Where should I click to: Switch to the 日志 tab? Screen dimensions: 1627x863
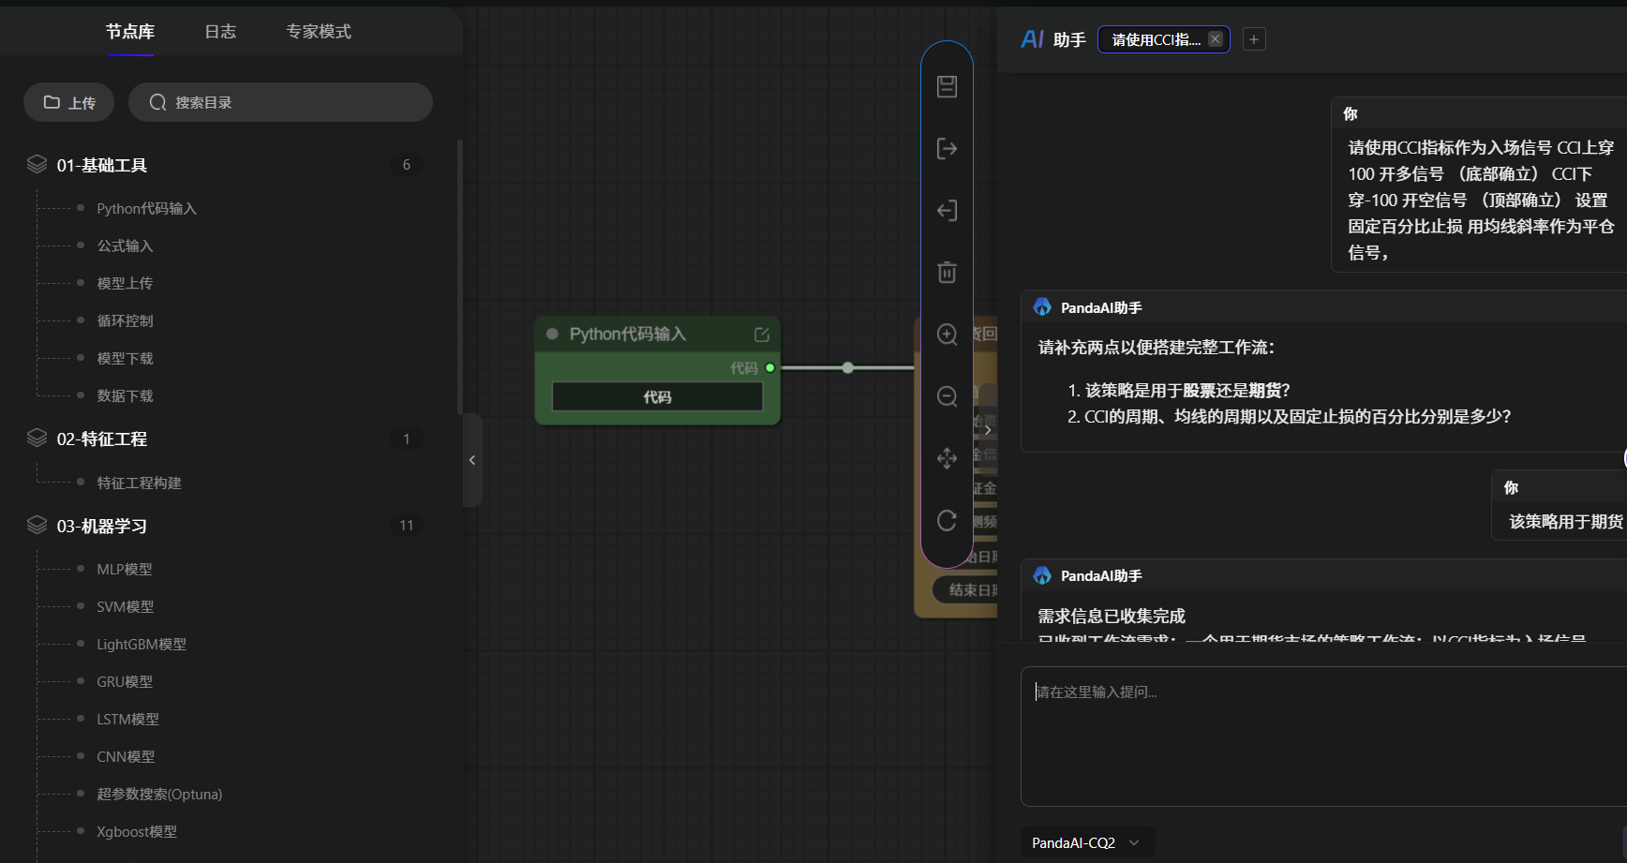[x=220, y=32]
